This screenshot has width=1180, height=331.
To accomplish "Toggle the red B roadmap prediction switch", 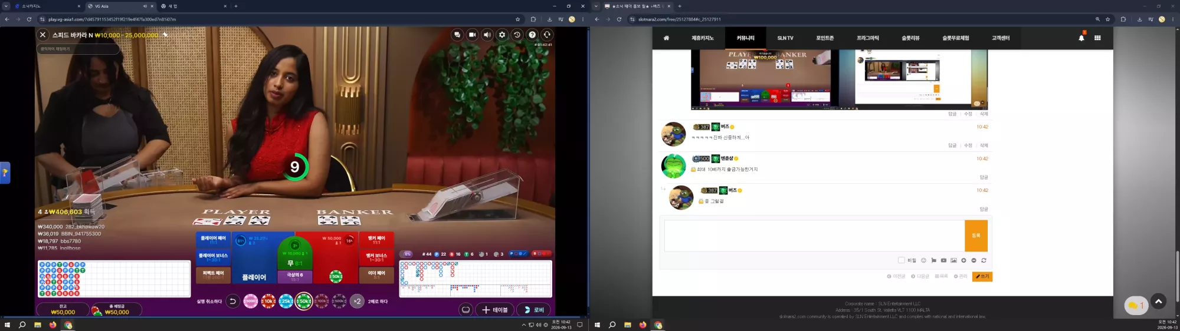I will (542, 254).
